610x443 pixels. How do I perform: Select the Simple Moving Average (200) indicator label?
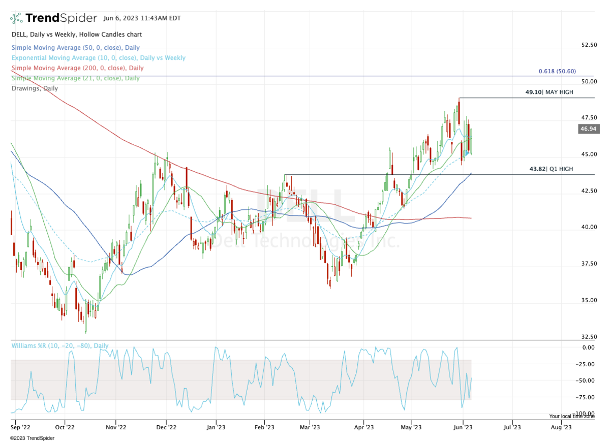coord(77,68)
